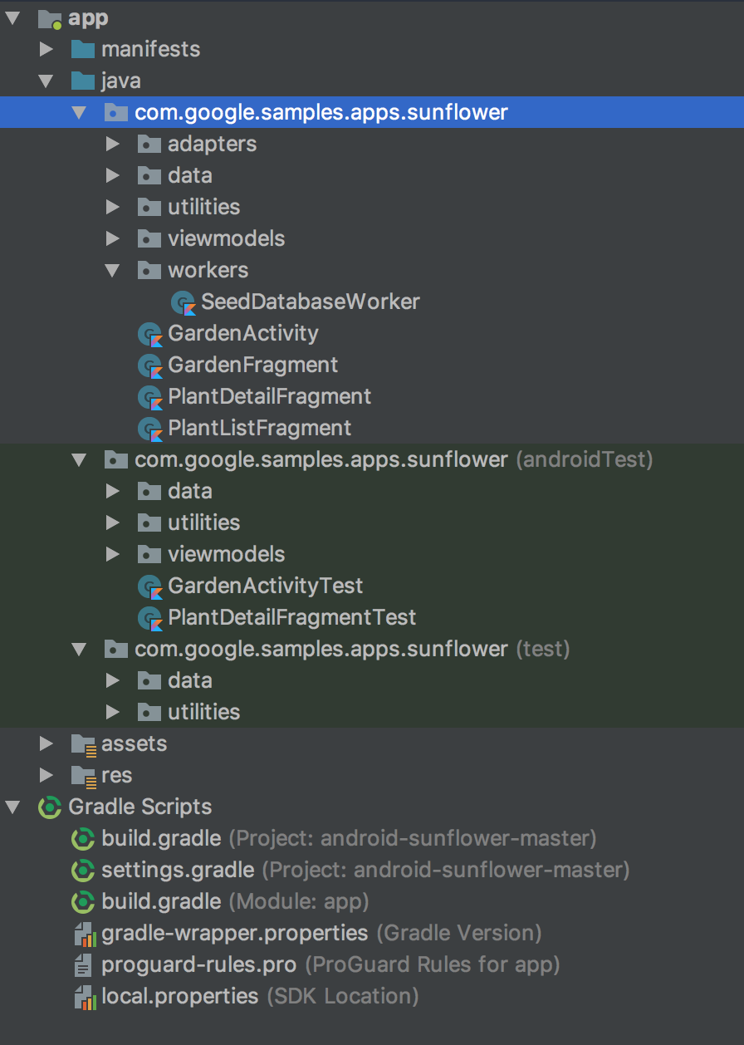
Task: Select 'settings.gradle' label text
Action: point(178,870)
